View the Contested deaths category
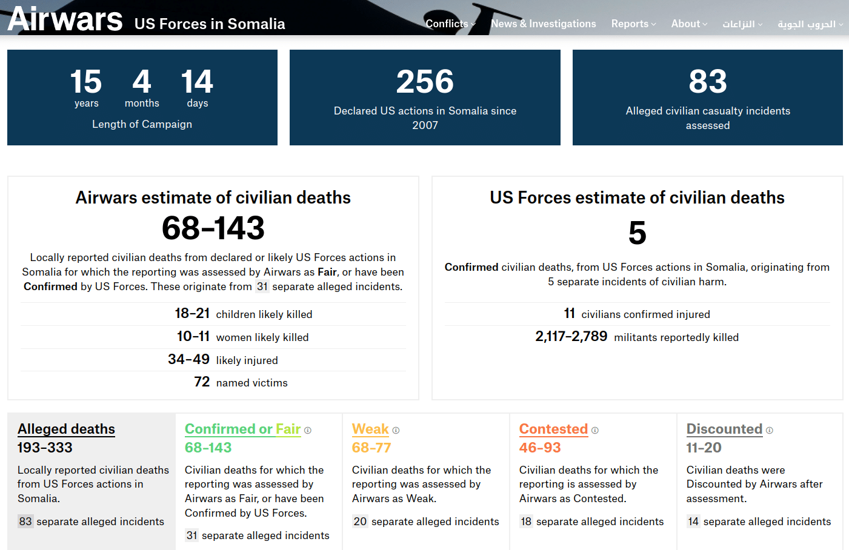849x550 pixels. click(x=553, y=429)
